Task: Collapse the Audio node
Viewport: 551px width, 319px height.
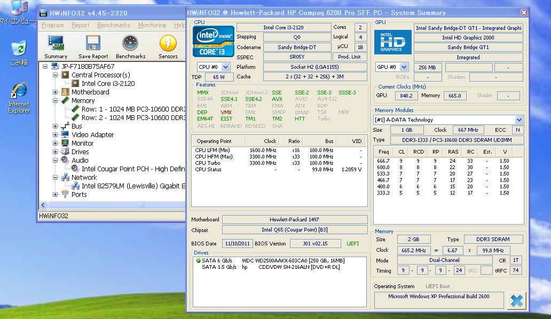Action: pyautogui.click(x=55, y=161)
